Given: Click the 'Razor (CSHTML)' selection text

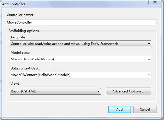Looking at the screenshot, I should click(23, 91).
